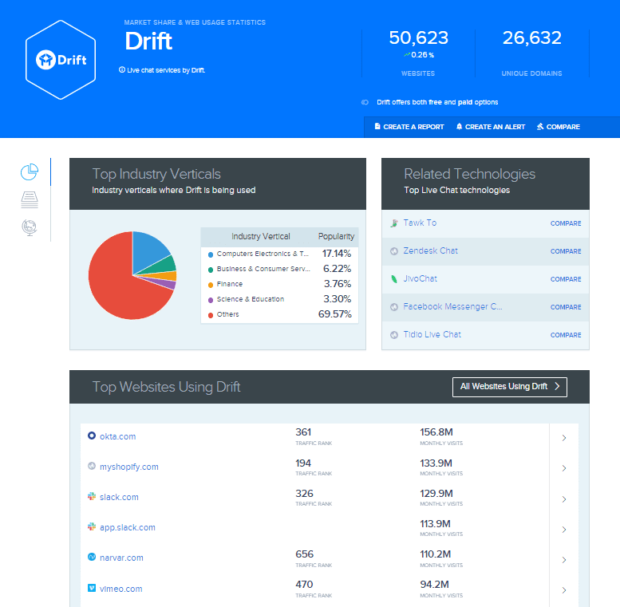Compare Drift with JivoChat
Image resolution: width=620 pixels, height=607 pixels.
[x=566, y=279]
